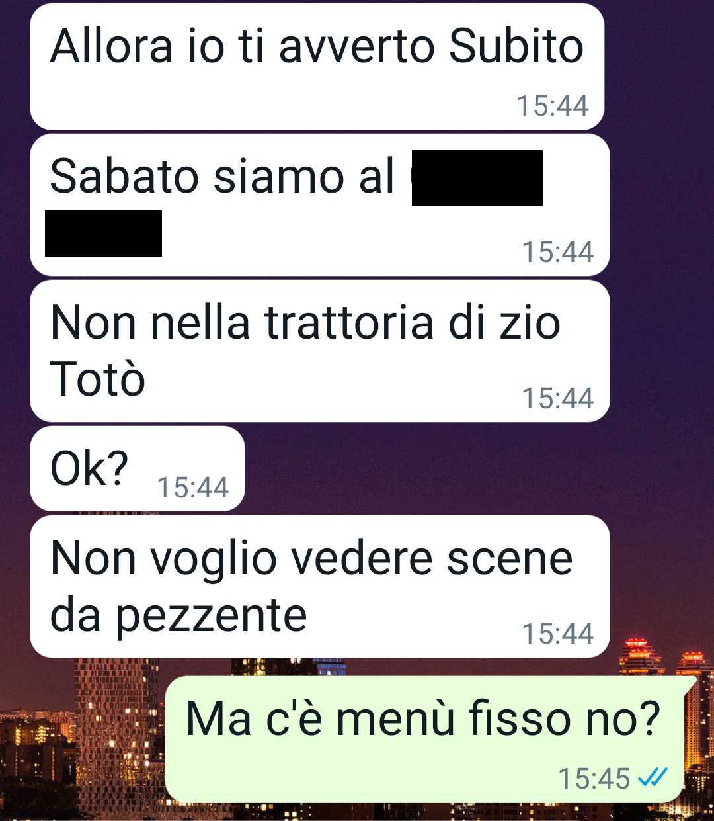Tap the 'Ok?' message bubble
The image size is (714, 821).
[138, 468]
